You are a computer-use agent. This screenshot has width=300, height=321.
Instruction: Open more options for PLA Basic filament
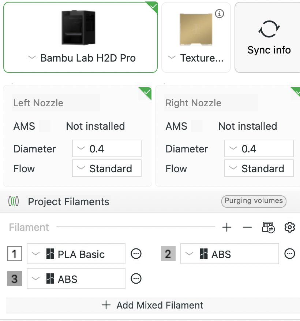pos(136,254)
